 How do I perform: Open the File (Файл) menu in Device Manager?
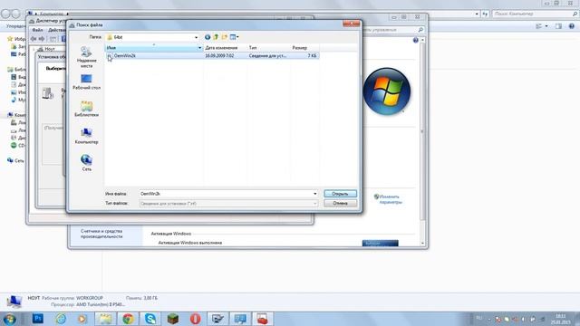pyautogui.click(x=37, y=30)
